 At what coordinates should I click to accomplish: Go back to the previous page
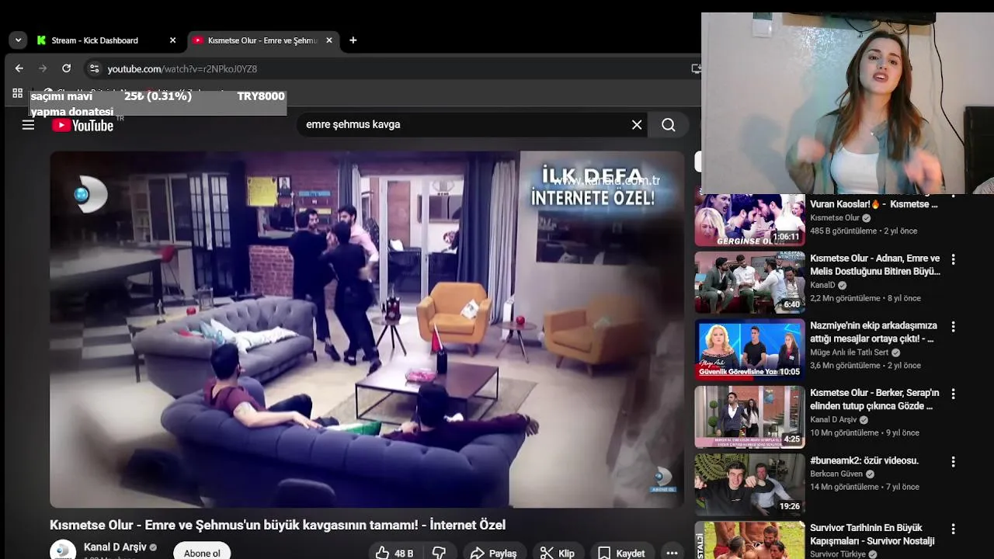point(19,68)
